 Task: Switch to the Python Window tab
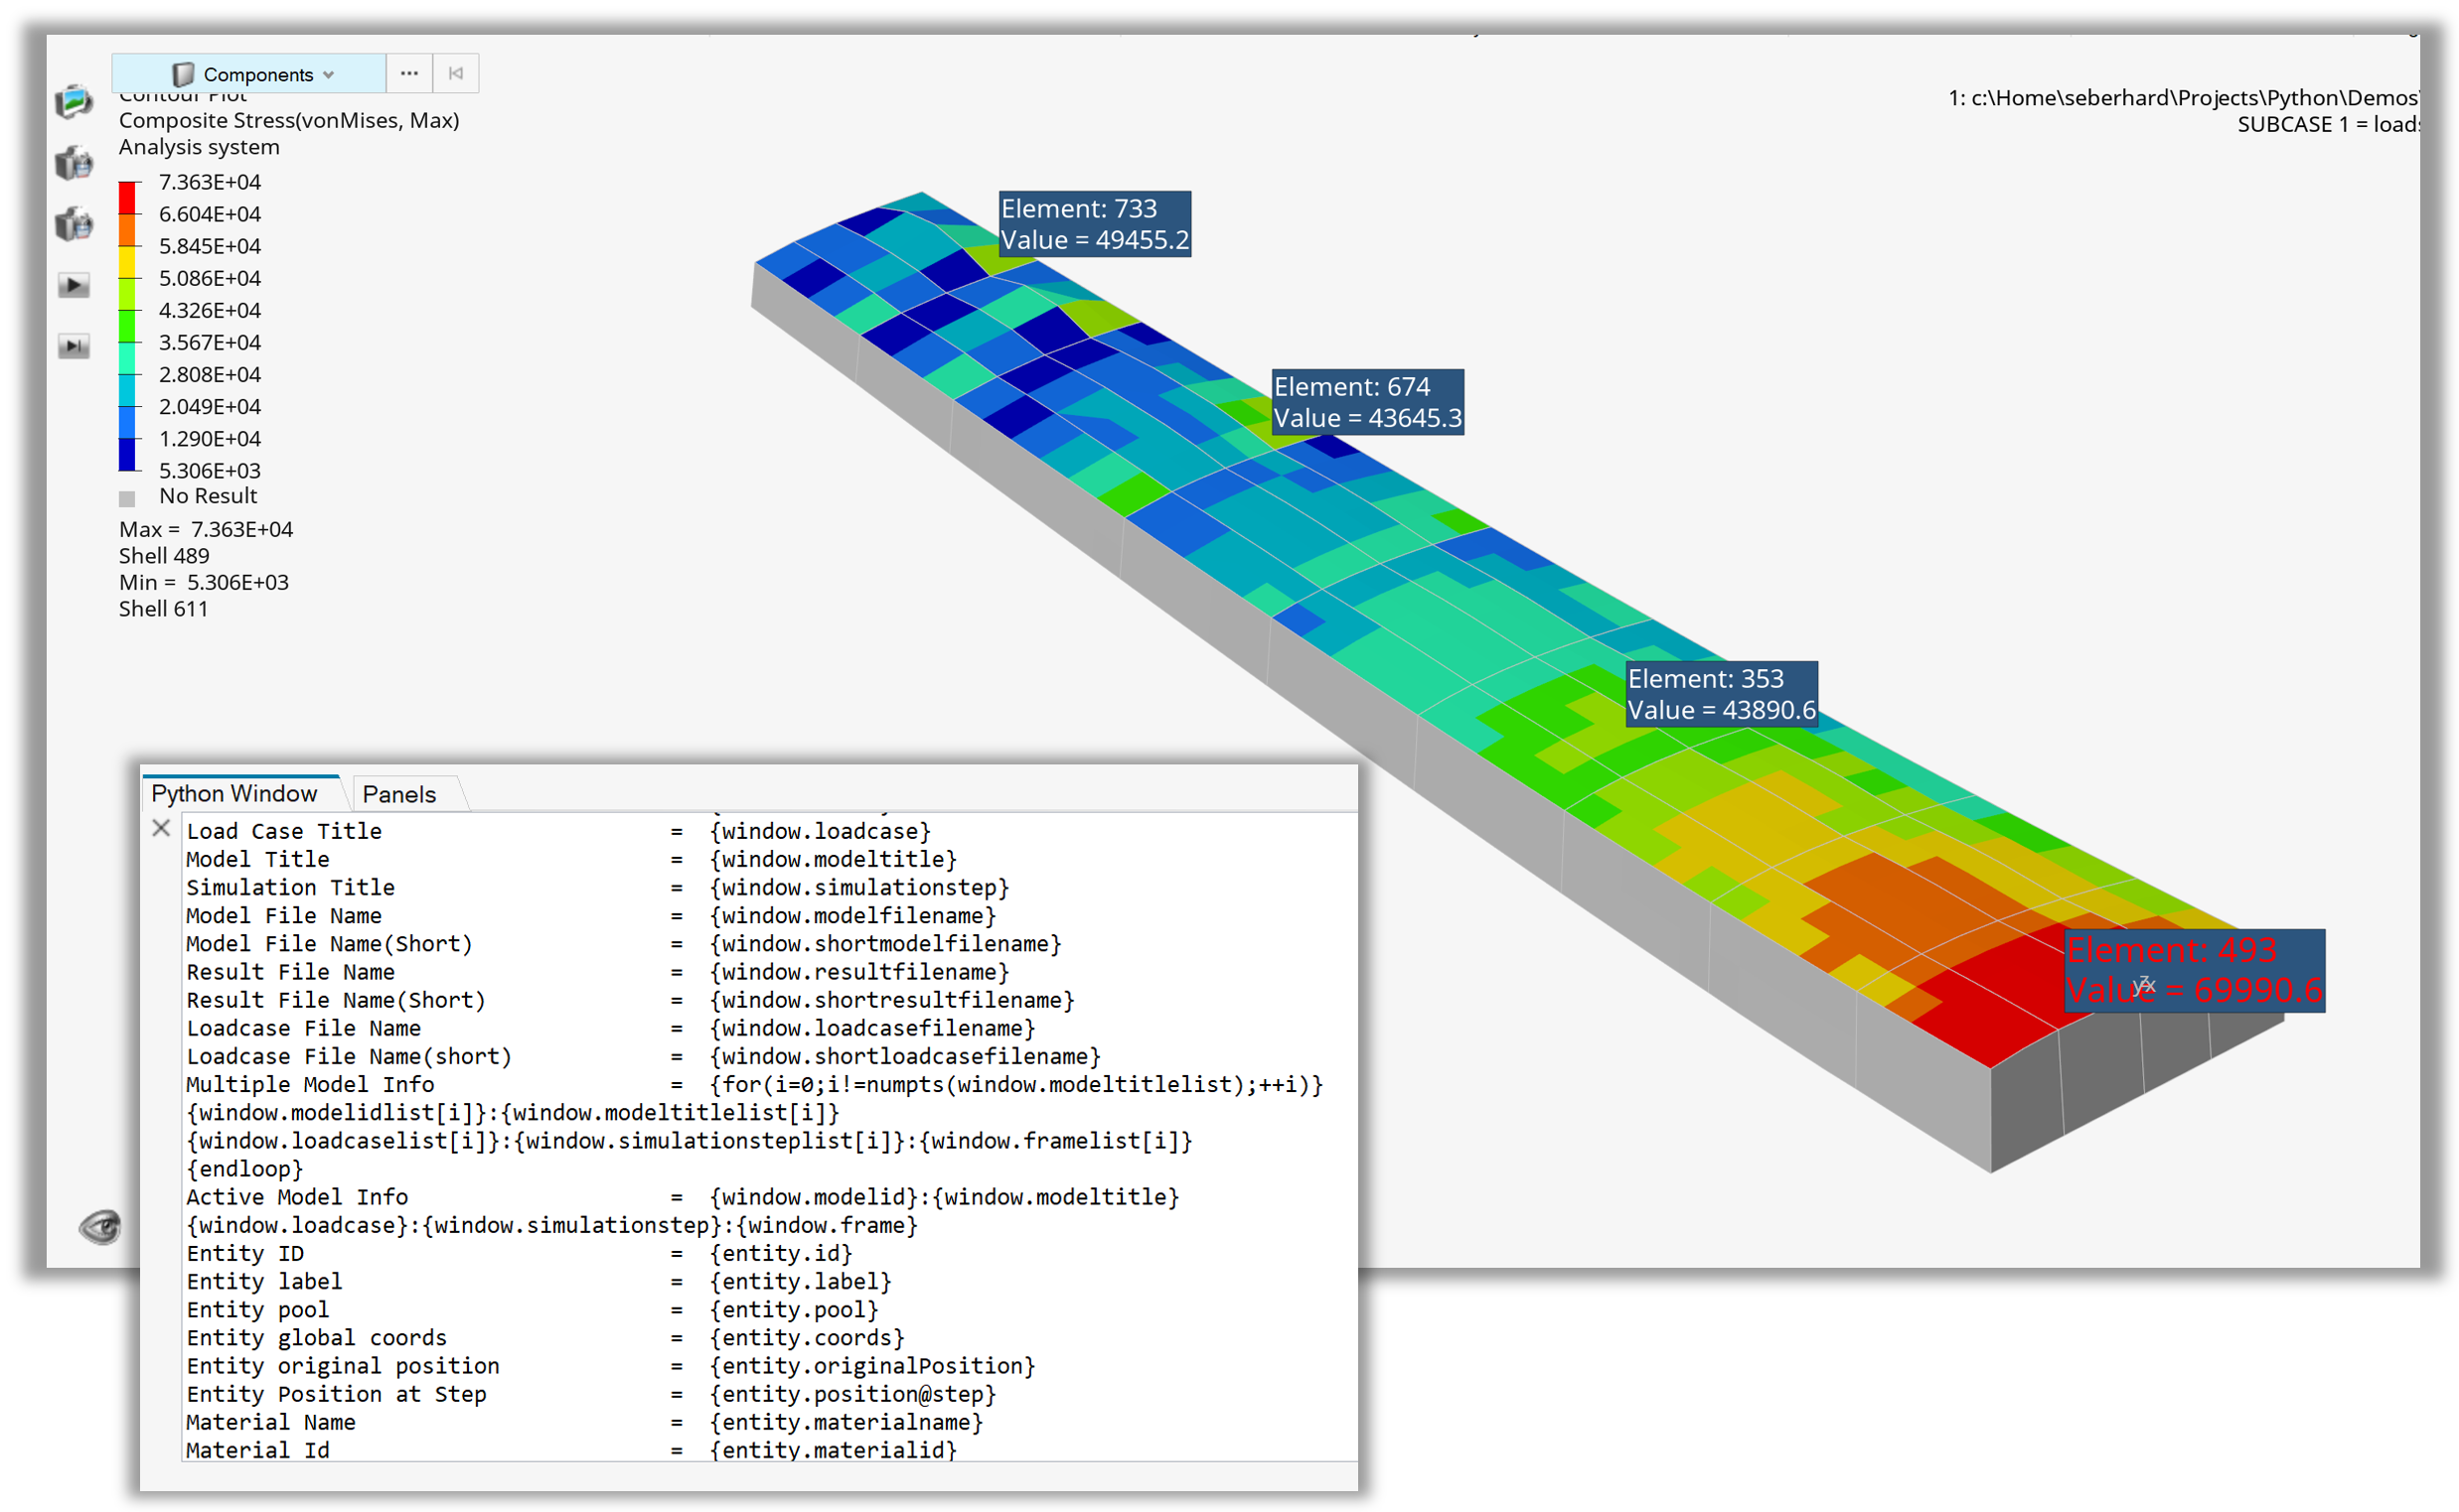(x=234, y=793)
